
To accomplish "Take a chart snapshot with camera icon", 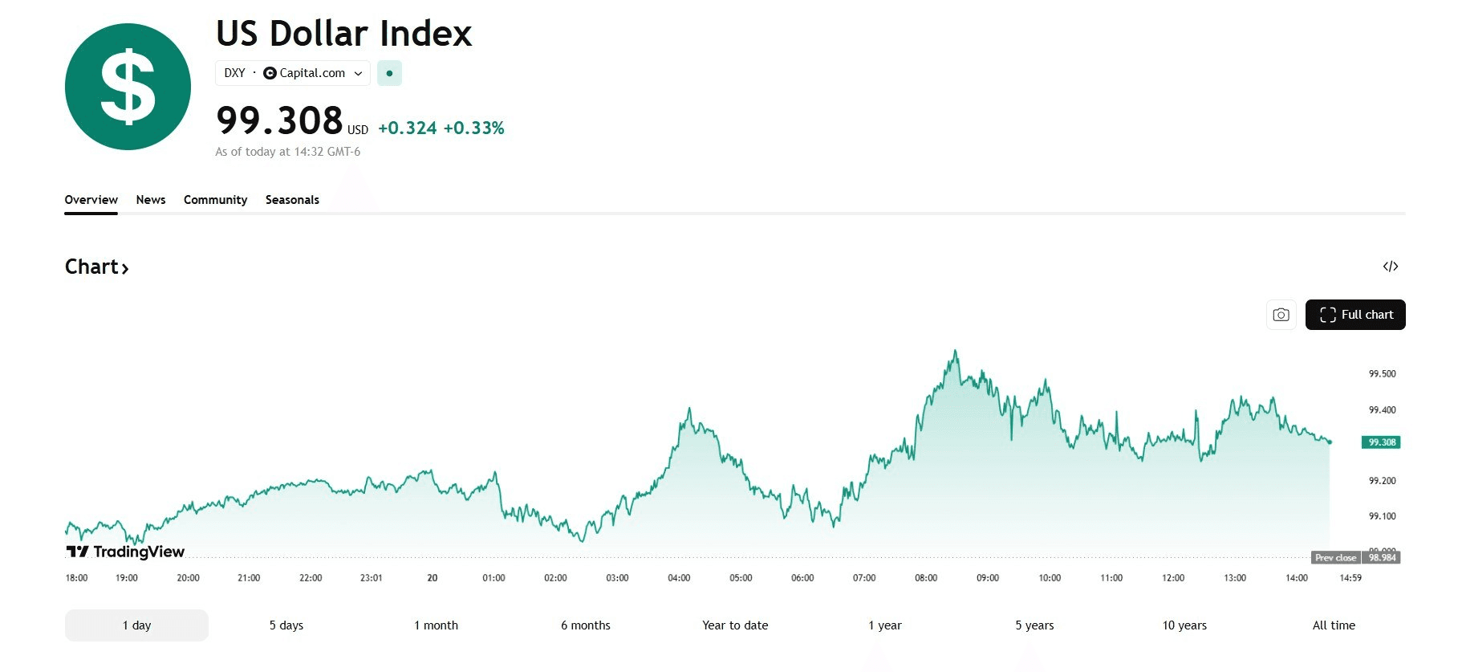I will [x=1281, y=315].
